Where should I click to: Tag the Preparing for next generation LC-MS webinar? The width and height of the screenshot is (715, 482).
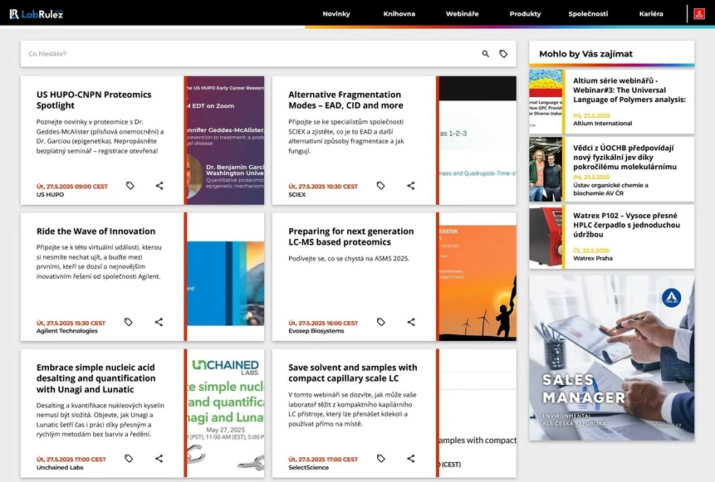381,322
